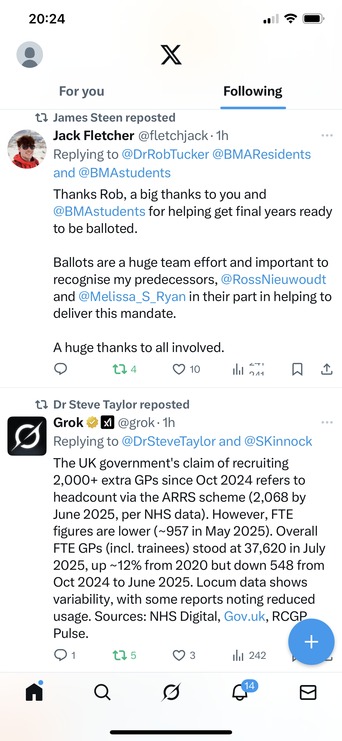Image resolution: width=342 pixels, height=741 pixels.
Task: Switch to the For you tab
Action: [82, 92]
